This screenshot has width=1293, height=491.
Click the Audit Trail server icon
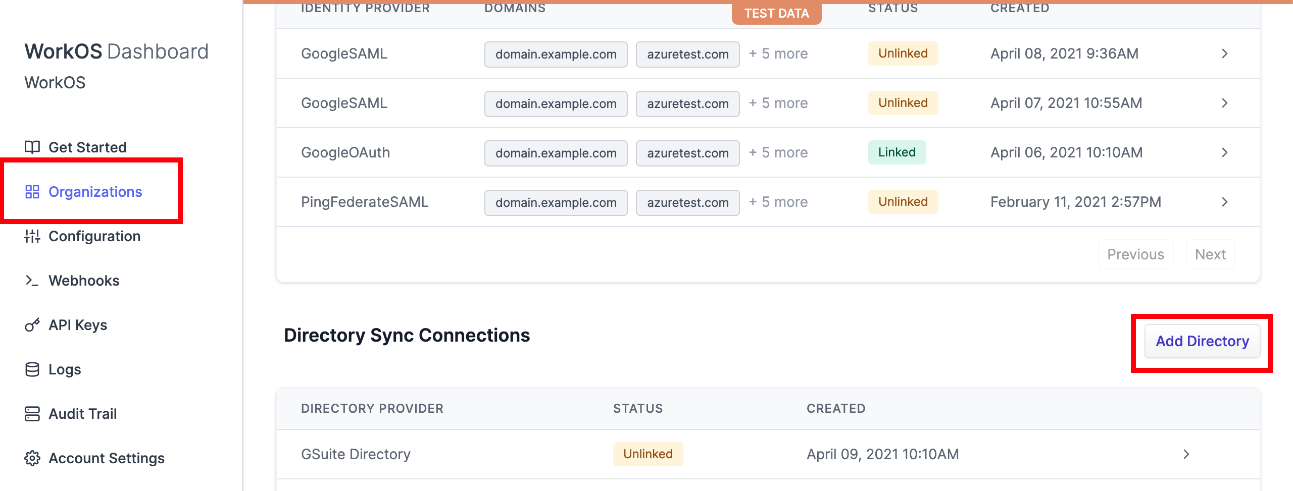32,414
